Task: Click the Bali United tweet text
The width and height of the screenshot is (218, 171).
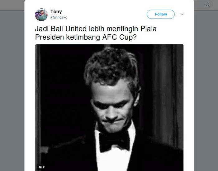Action: (x=96, y=33)
